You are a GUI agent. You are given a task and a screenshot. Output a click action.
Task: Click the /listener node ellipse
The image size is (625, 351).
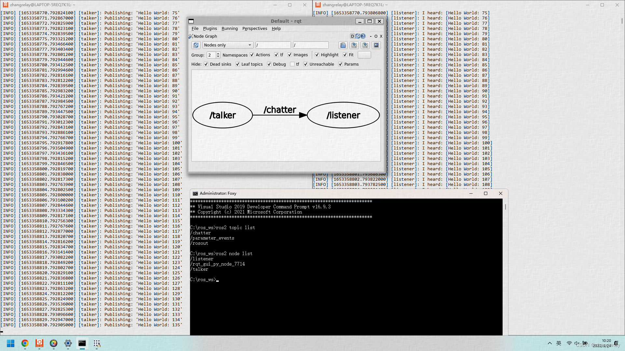tap(343, 115)
